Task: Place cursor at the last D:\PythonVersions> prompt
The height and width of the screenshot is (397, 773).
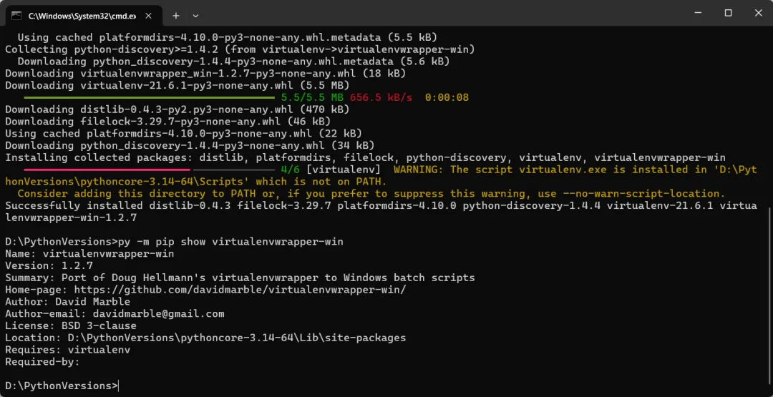Action: [119, 386]
